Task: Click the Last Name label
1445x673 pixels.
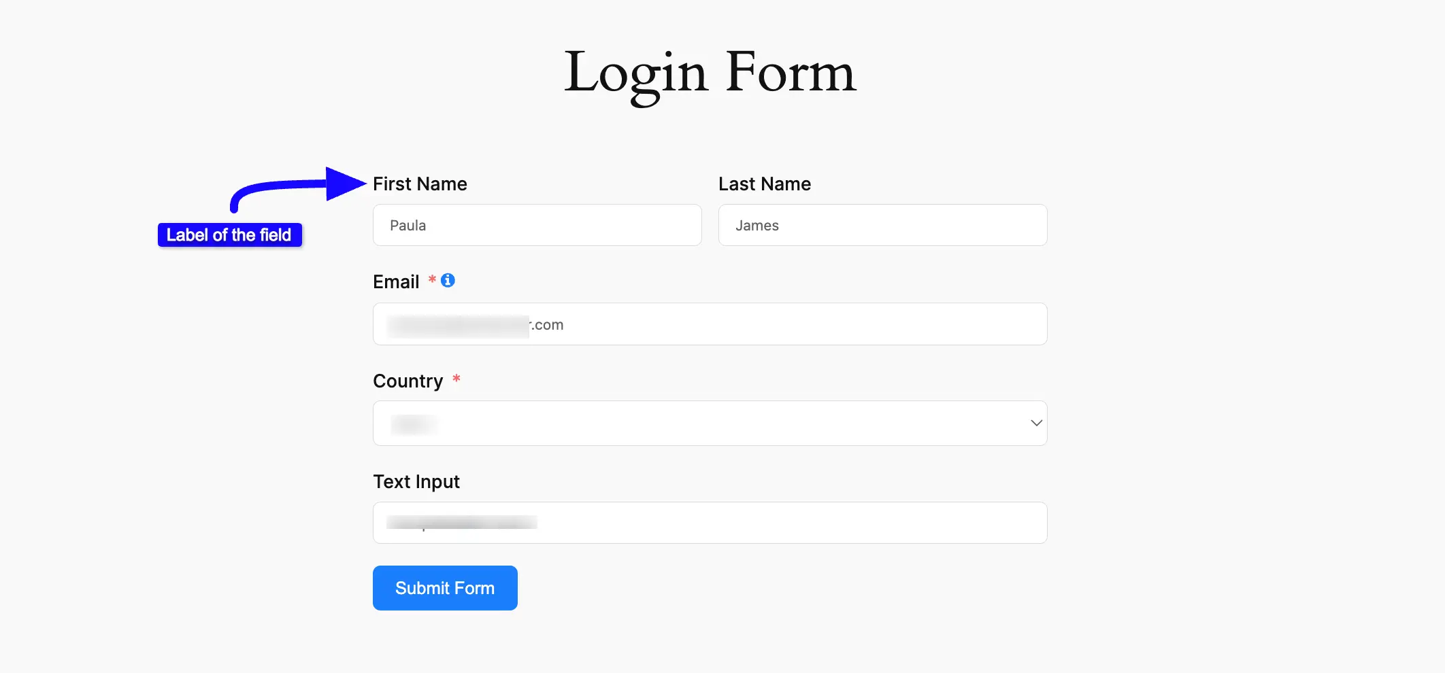Action: (x=765, y=184)
